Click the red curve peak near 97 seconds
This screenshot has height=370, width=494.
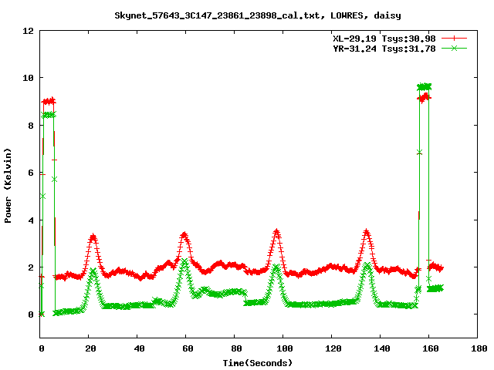click(276, 233)
